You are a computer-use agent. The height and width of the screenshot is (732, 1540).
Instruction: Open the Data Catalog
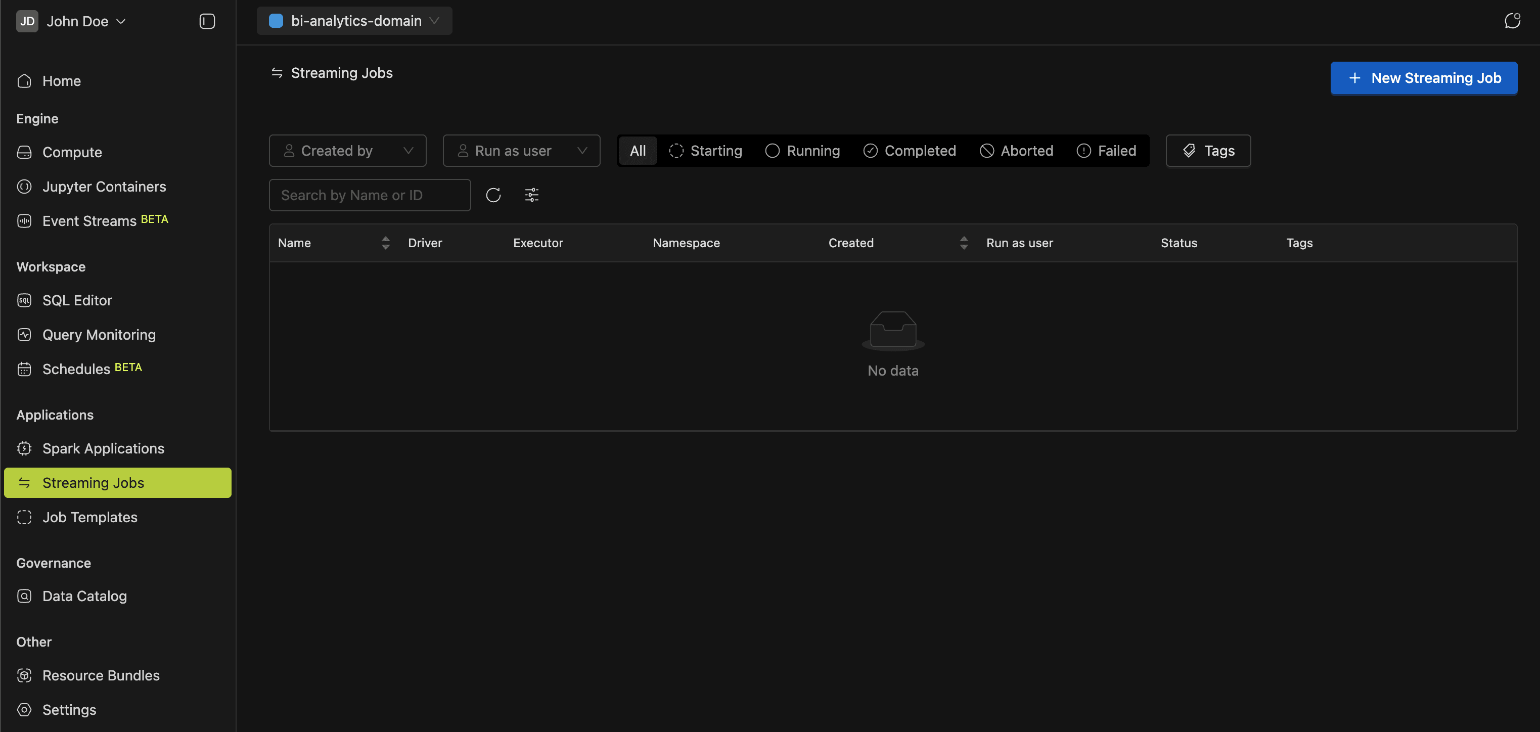(84, 596)
